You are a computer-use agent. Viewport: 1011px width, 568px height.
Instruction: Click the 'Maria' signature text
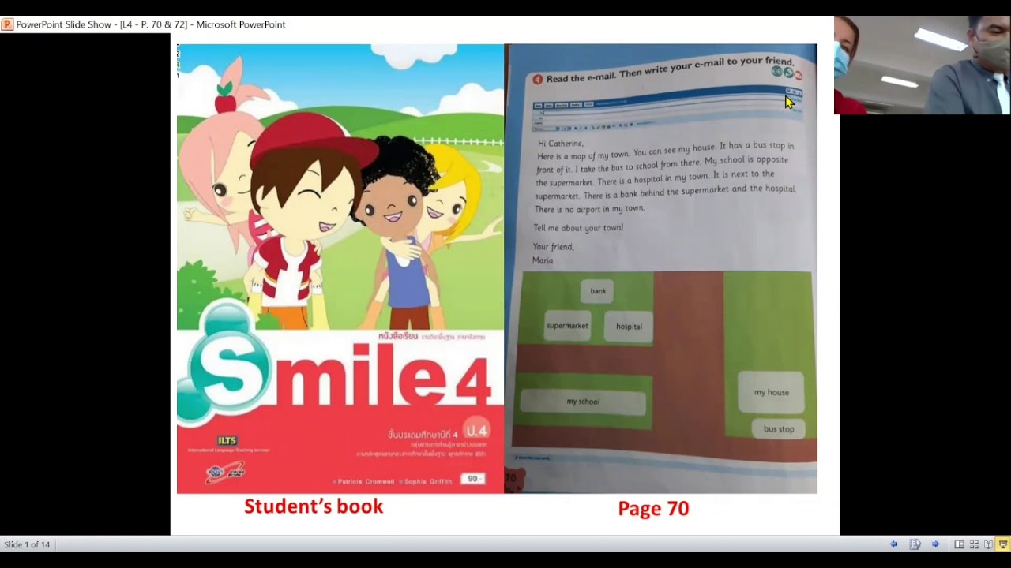[x=543, y=260]
